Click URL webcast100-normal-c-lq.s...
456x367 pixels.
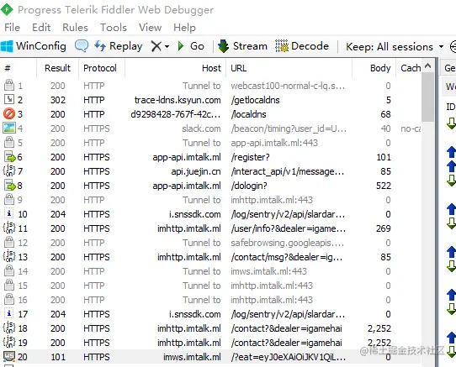[x=288, y=86]
